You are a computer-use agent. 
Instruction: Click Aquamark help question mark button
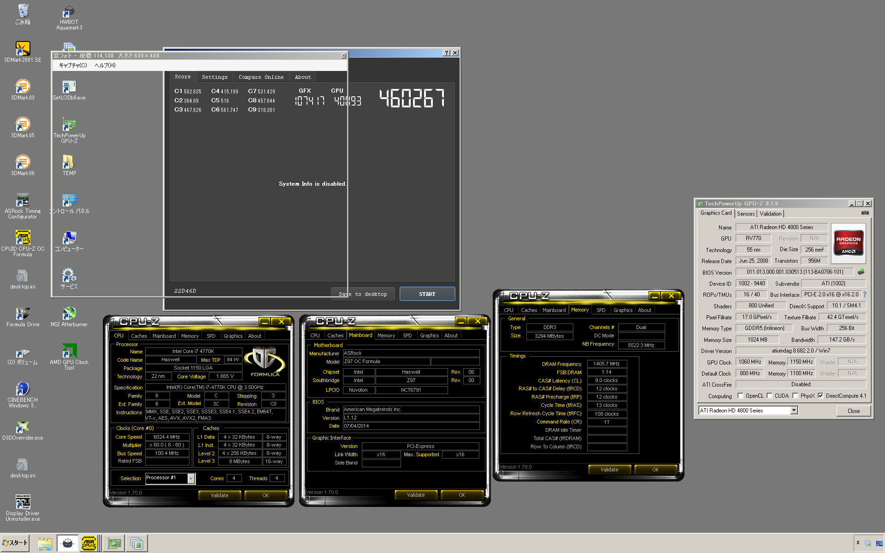(446, 53)
